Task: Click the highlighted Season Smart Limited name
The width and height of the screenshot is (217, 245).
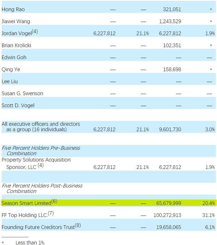Action: point(26,203)
